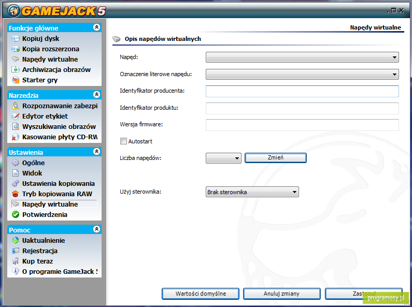Click Anuluj zmiany button
Screen dimensions: 412x307
pos(282,294)
